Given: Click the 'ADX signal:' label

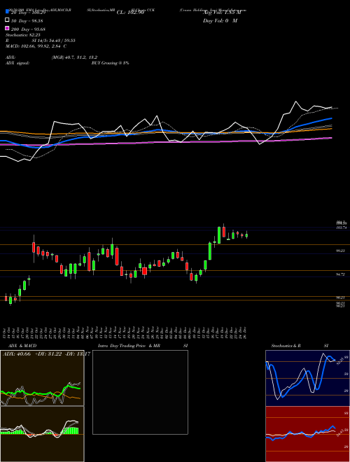Looking at the screenshot, I should click(x=17, y=63).
